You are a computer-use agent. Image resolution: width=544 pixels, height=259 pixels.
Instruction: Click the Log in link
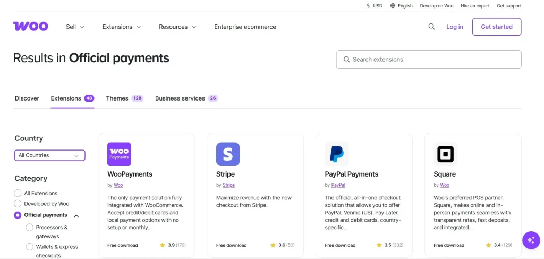pos(455,27)
